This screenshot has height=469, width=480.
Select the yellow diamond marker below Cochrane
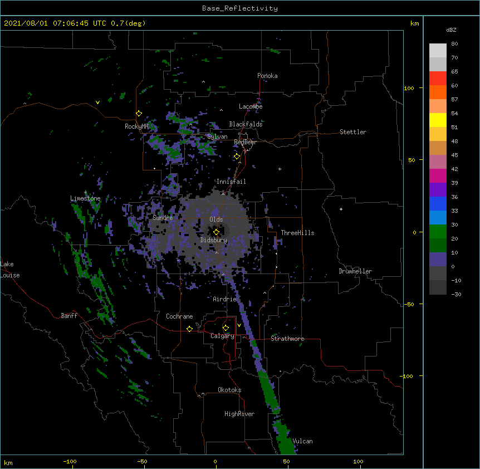(189, 329)
